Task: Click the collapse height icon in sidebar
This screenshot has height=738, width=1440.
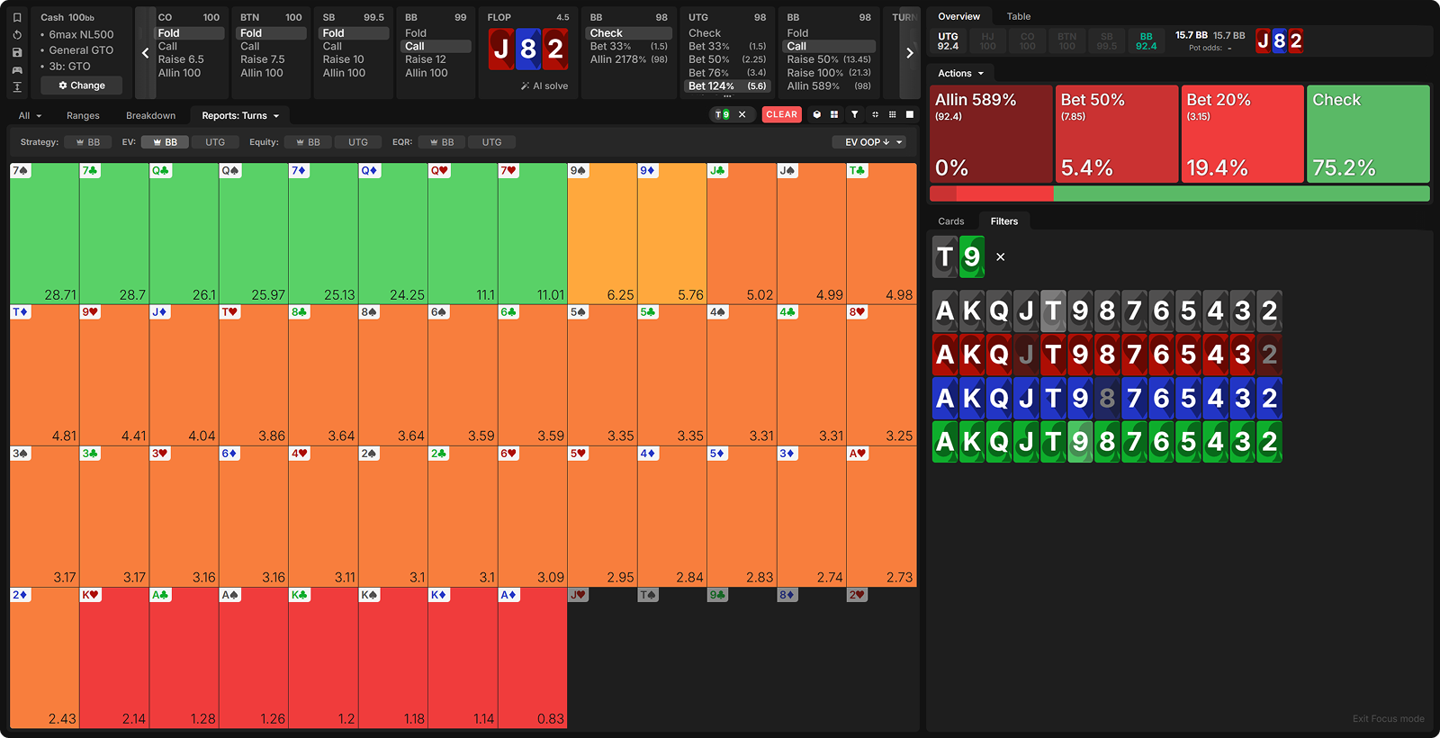Action: coord(17,87)
